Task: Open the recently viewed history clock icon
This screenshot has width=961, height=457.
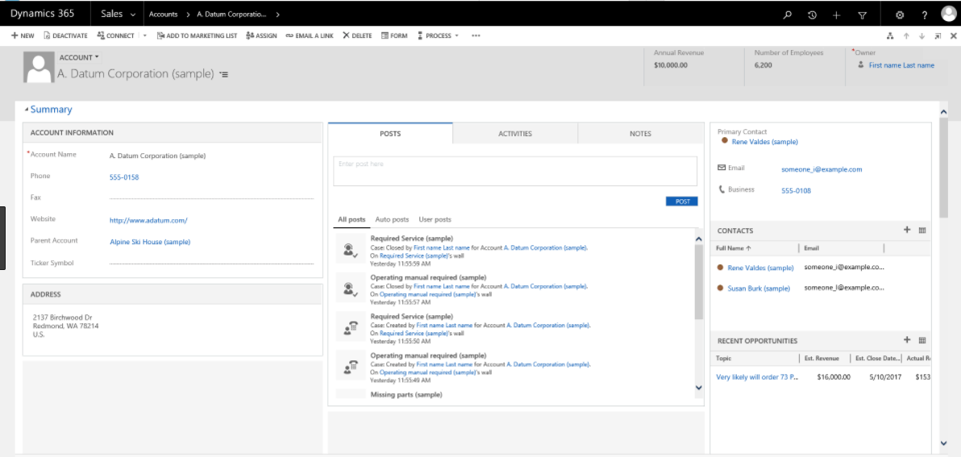Action: [x=812, y=15]
